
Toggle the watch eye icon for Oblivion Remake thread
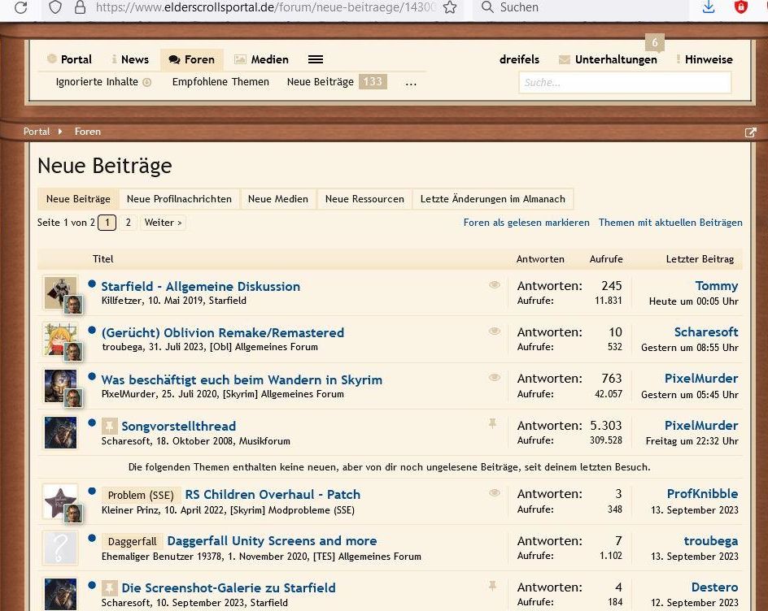point(494,331)
